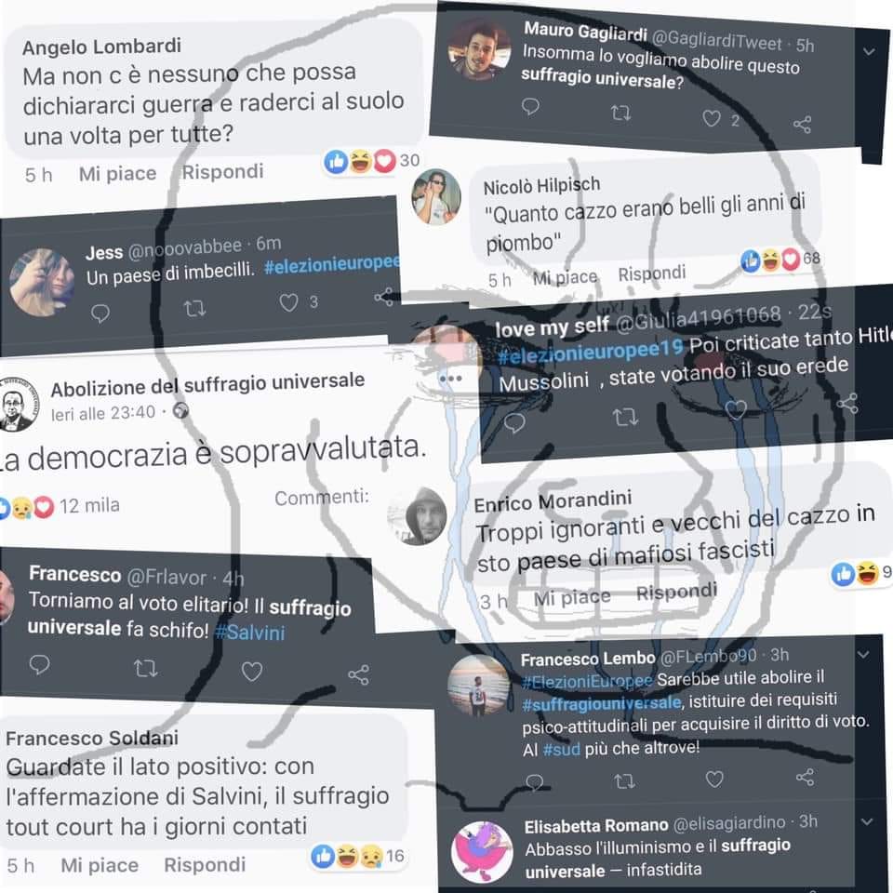Open the #Salvini hashtag link
893x893 pixels.
coord(250,633)
